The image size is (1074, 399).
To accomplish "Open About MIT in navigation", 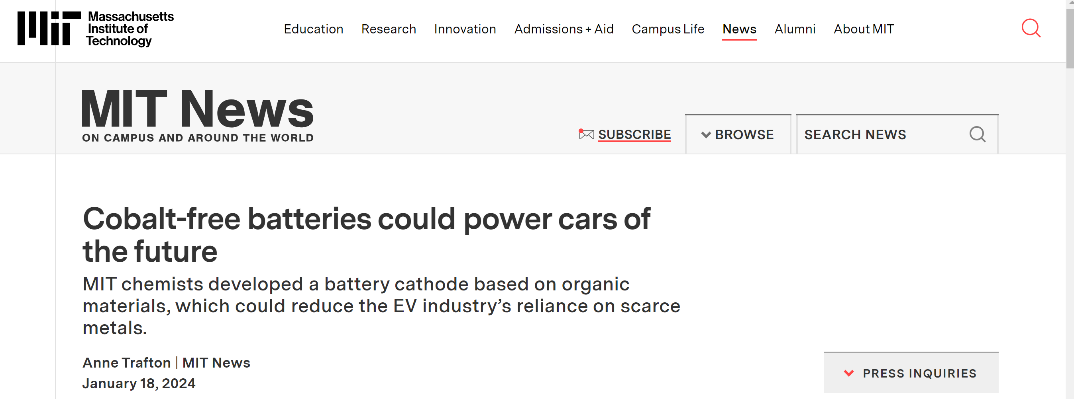I will (x=864, y=29).
